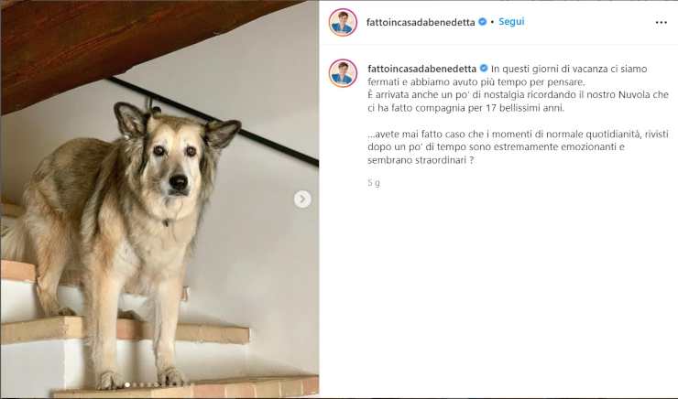The width and height of the screenshot is (678, 399).
Task: Open the profile avatar beside the caption
Action: [x=343, y=73]
